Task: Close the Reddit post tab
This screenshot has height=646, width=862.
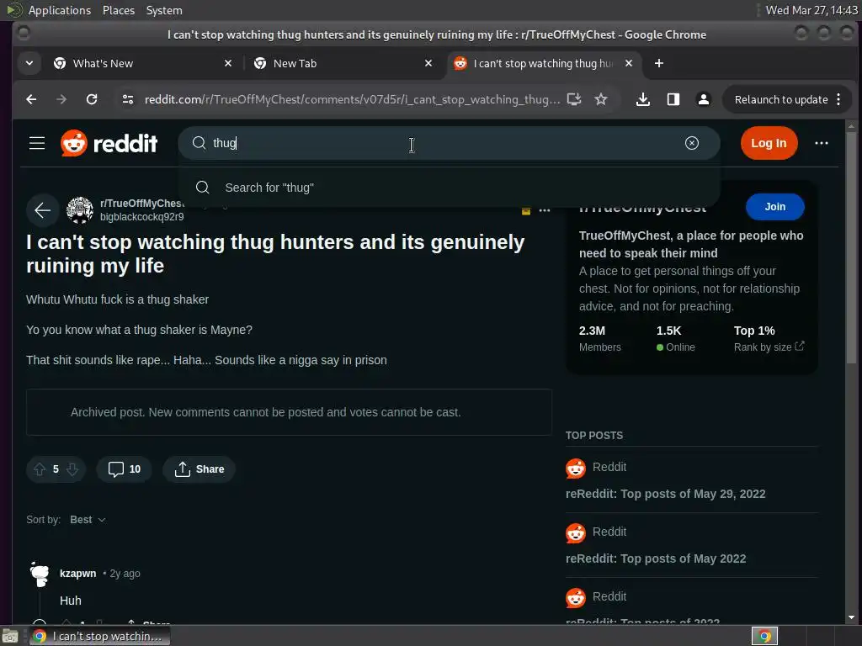Action: tap(629, 63)
